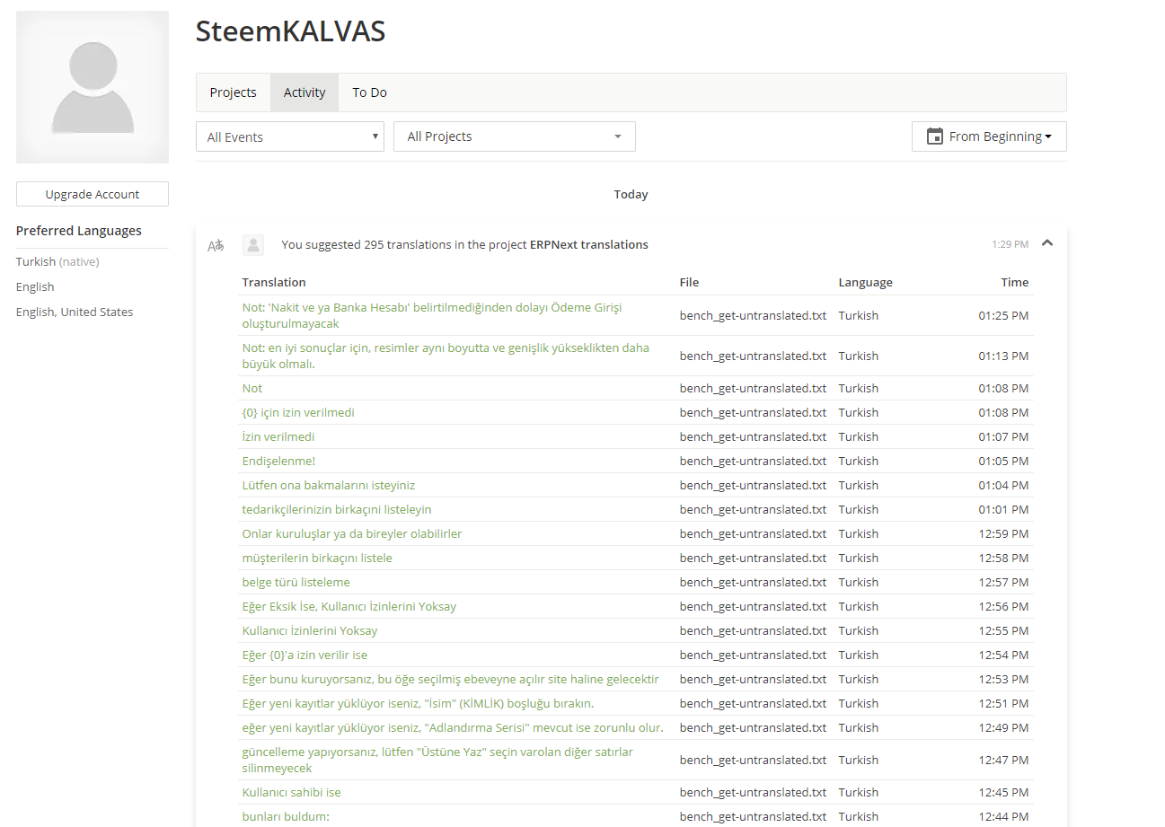Open translation 'Kullanıcı İzinlerini Yoksay'

[x=310, y=630]
